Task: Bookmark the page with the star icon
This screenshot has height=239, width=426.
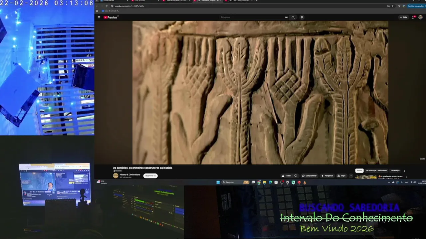Action: coord(393,6)
